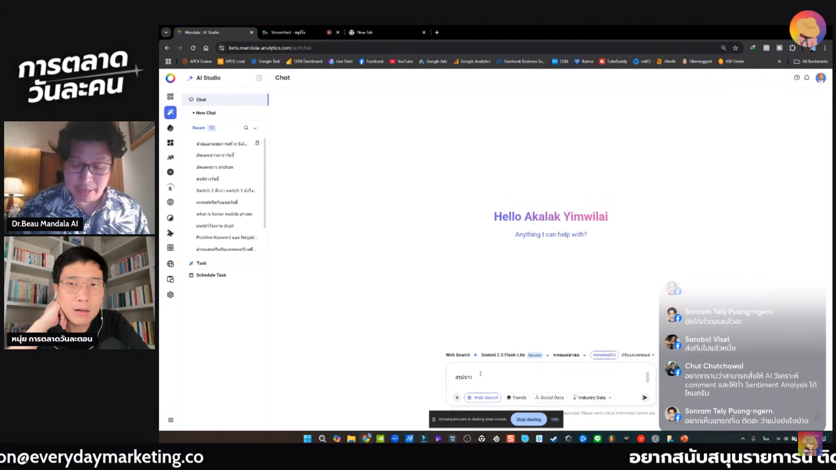Open the flame Trends icon in left rail

tap(170, 128)
